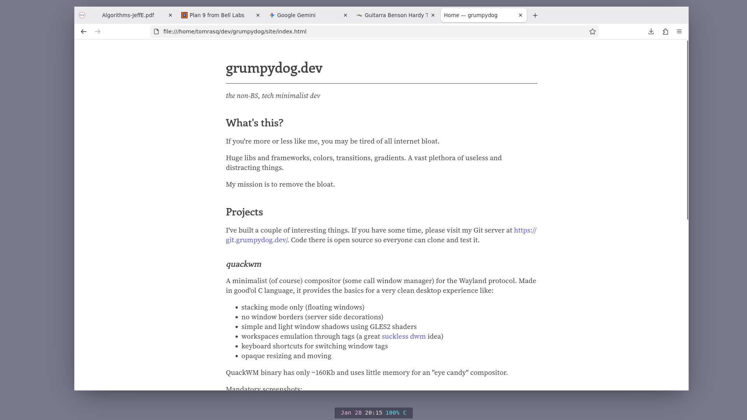Close the Algorithms-JeffE.pdf tab
Viewport: 747px width, 420px height.
pos(170,15)
